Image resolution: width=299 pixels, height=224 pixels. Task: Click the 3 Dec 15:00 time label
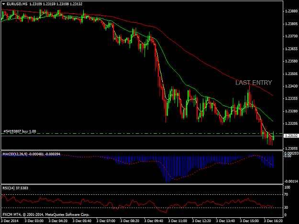pyautogui.click(x=249, y=221)
